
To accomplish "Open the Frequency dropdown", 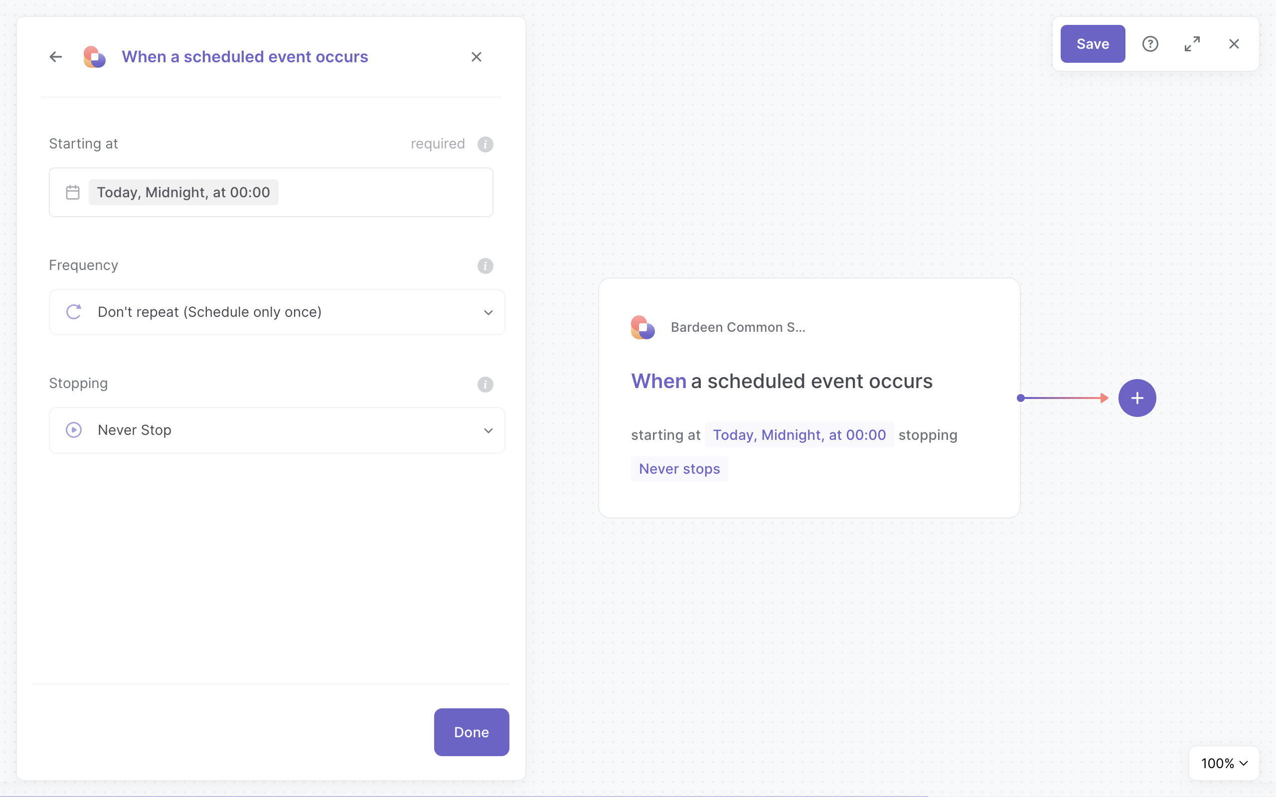I will click(277, 312).
